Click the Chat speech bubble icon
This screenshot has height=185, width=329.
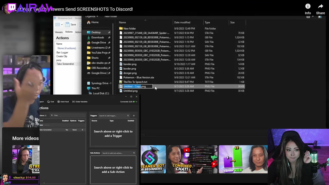(48, 102)
